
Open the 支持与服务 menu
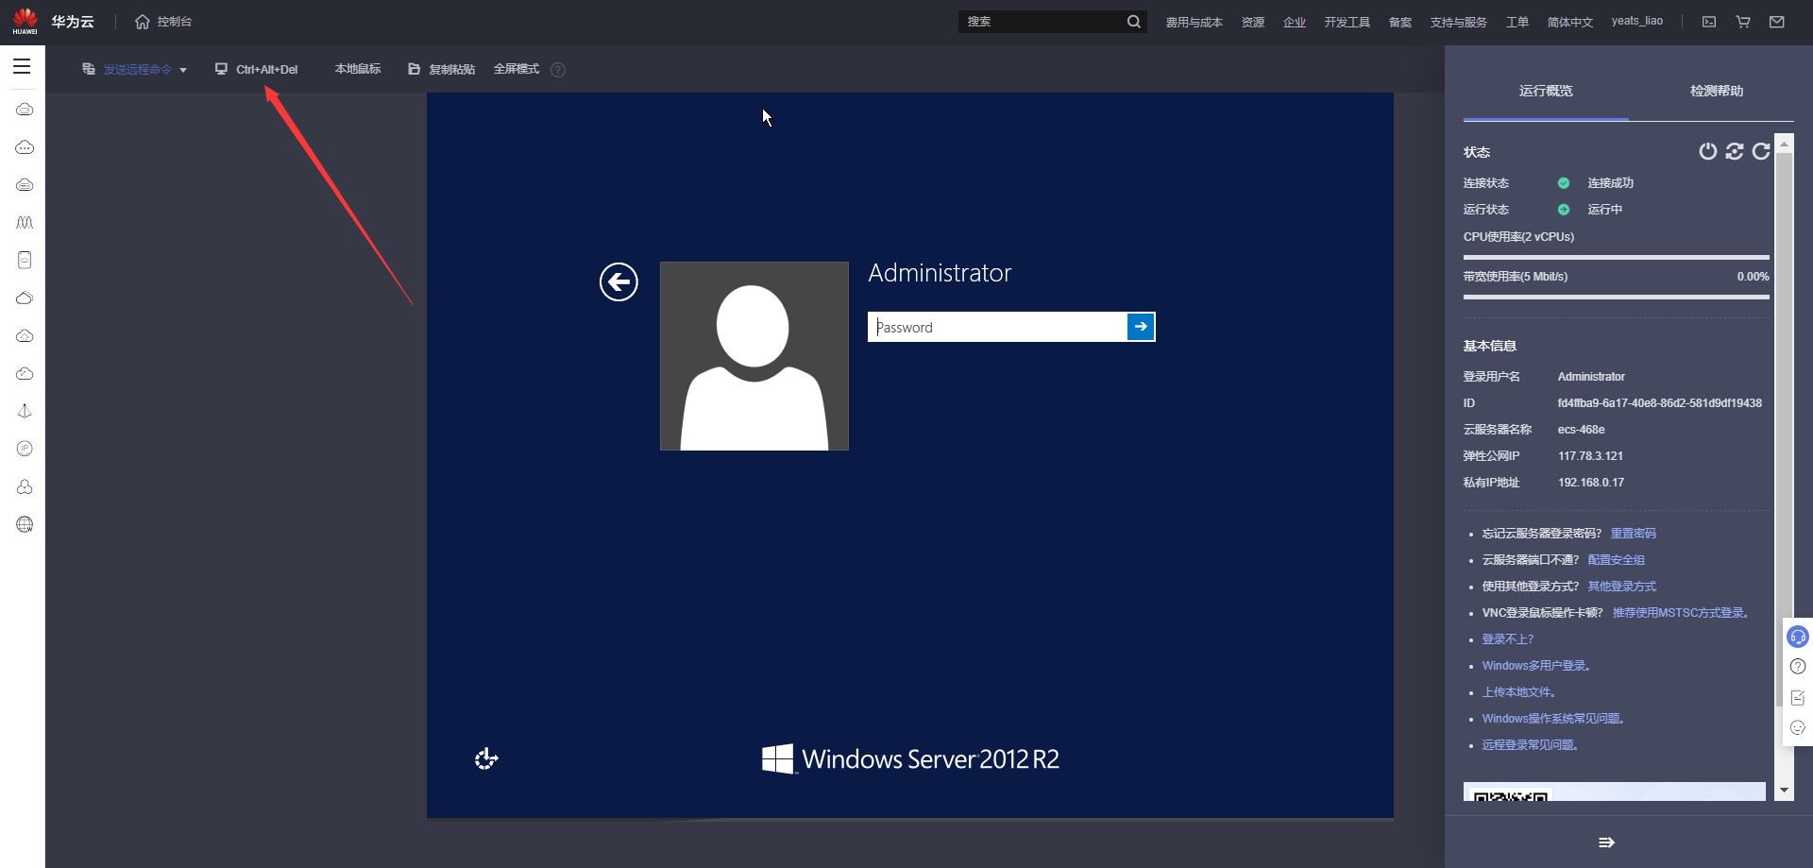click(x=1458, y=22)
